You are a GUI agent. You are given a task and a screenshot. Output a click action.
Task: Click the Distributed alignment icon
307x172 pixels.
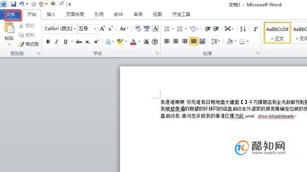click(x=202, y=41)
